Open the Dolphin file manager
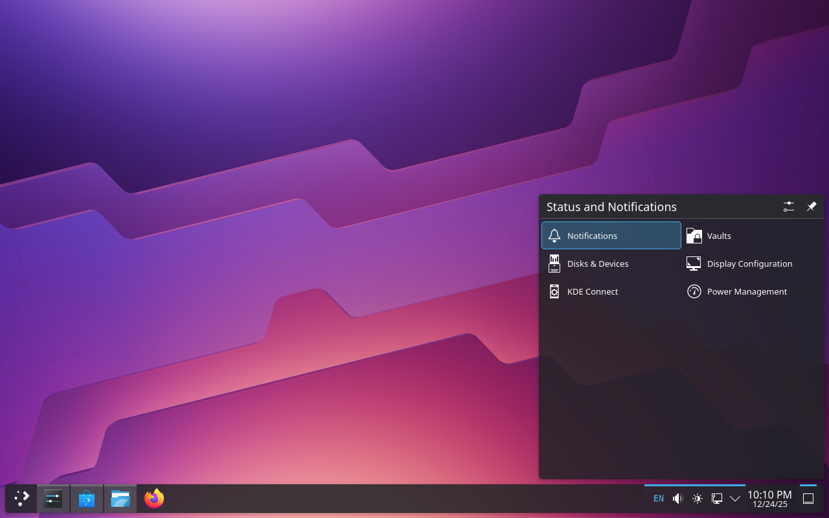 pos(120,499)
